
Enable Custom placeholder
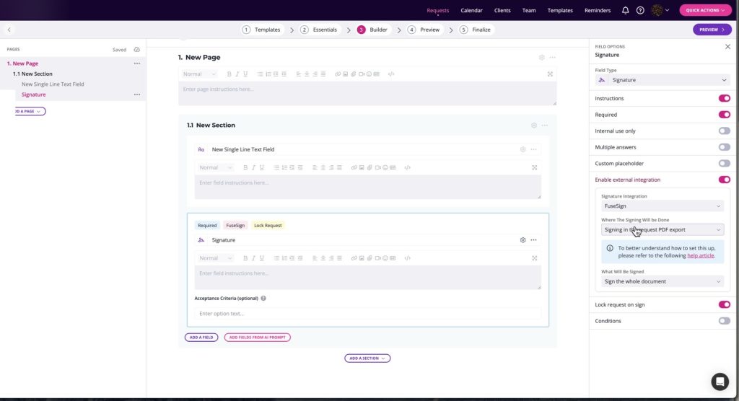coord(724,164)
